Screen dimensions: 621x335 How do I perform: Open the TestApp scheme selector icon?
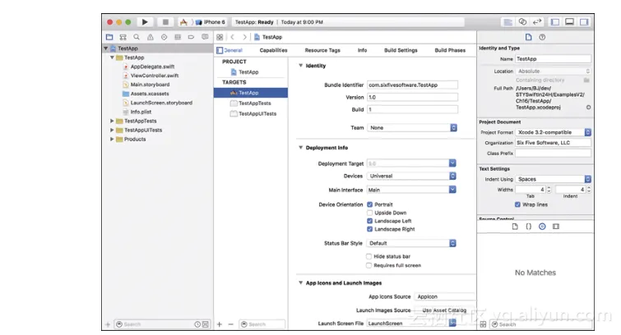pyautogui.click(x=183, y=22)
